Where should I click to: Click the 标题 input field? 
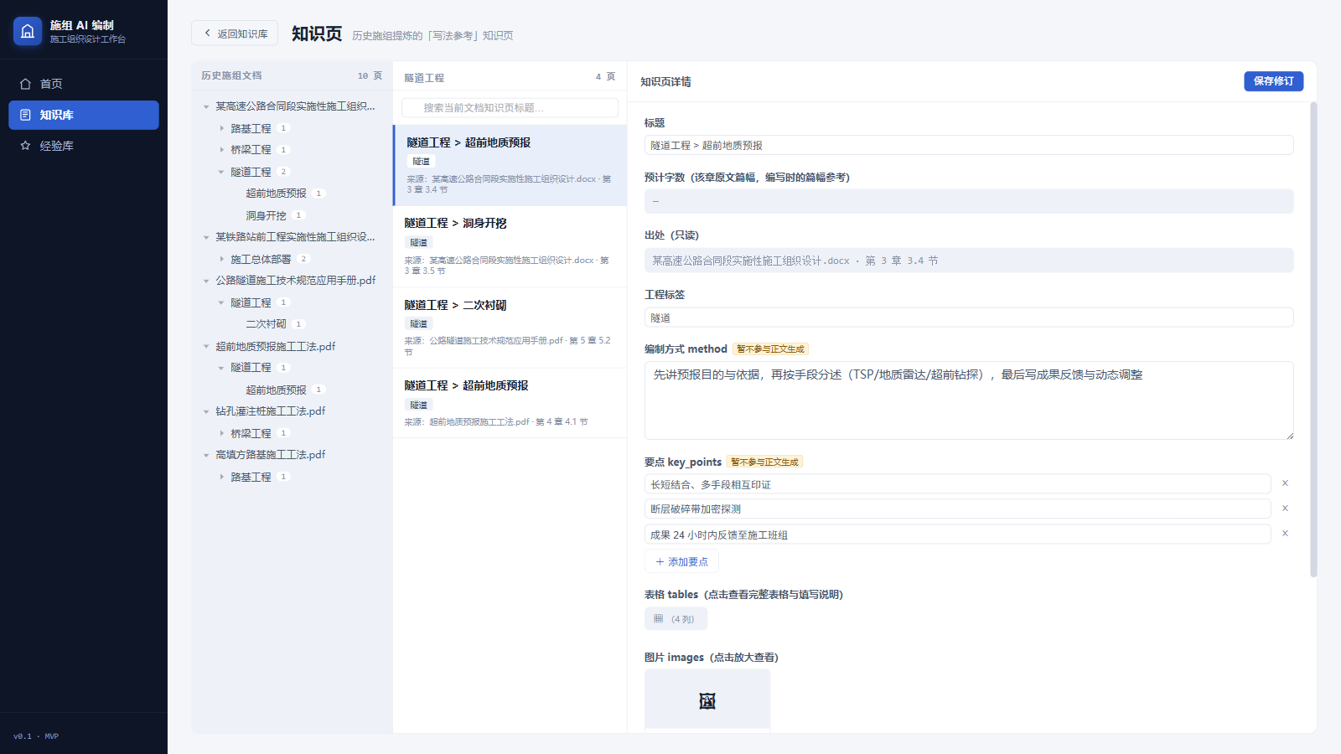(x=969, y=145)
